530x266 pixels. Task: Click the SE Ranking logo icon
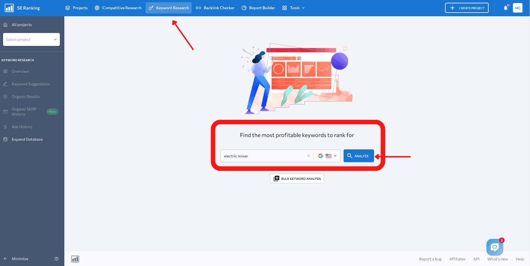9,8
